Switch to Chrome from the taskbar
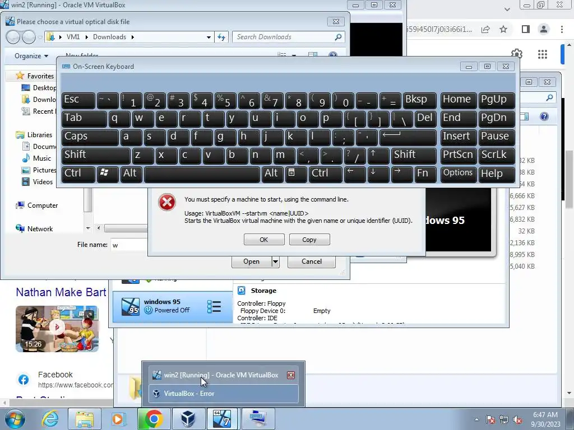Image resolution: width=574 pixels, height=430 pixels. coord(154,419)
